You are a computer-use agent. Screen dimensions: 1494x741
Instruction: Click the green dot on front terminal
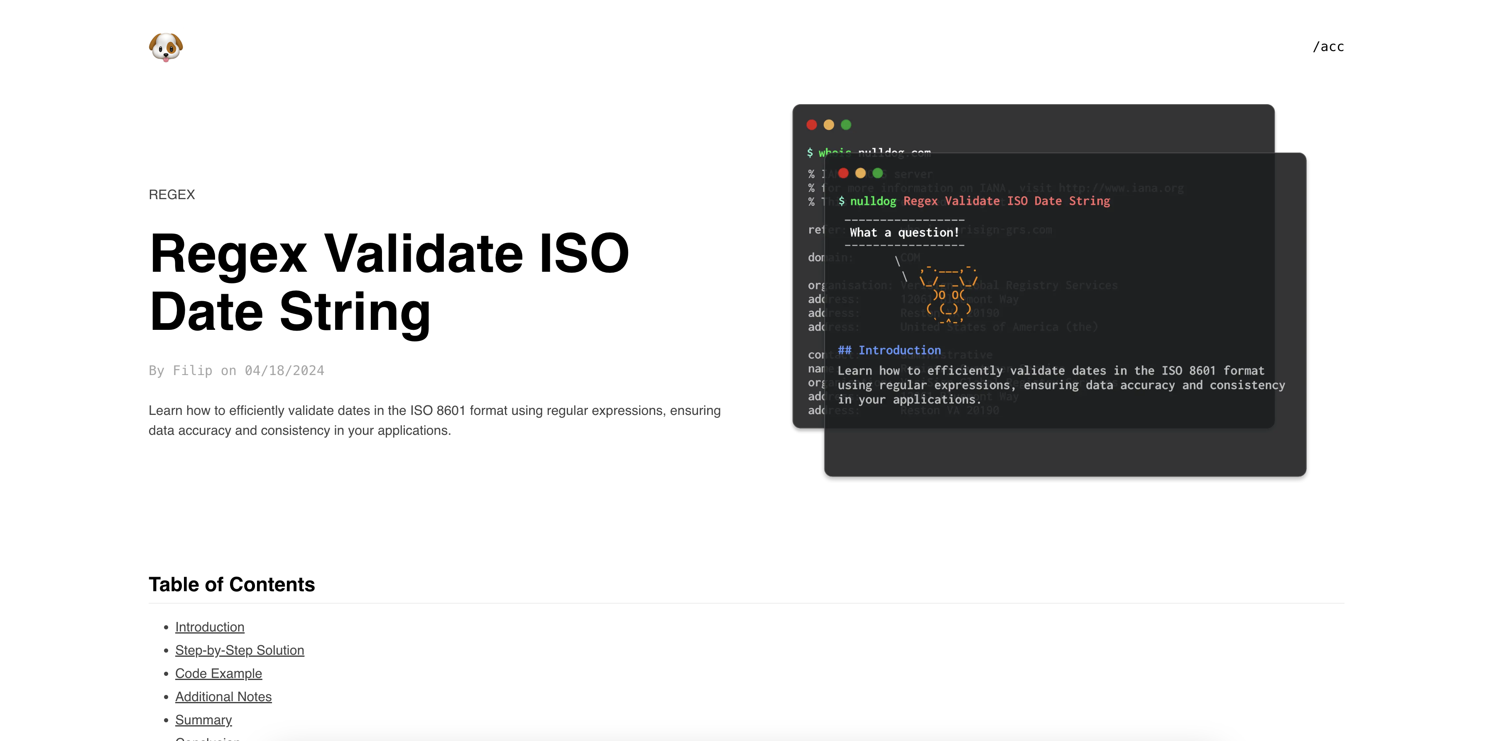877,173
